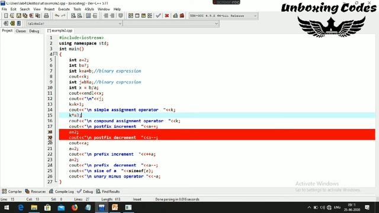Open the Compile Log bottom tab

tap(62, 192)
